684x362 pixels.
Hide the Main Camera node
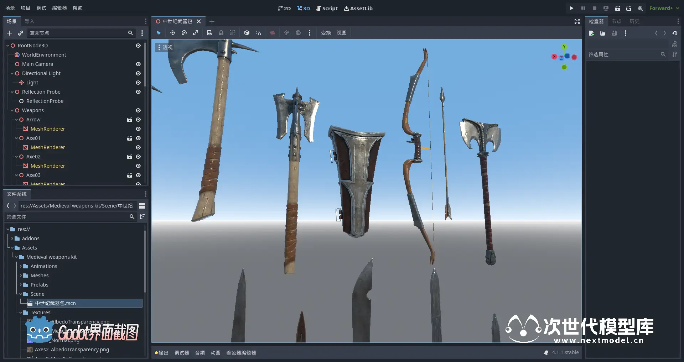(138, 64)
